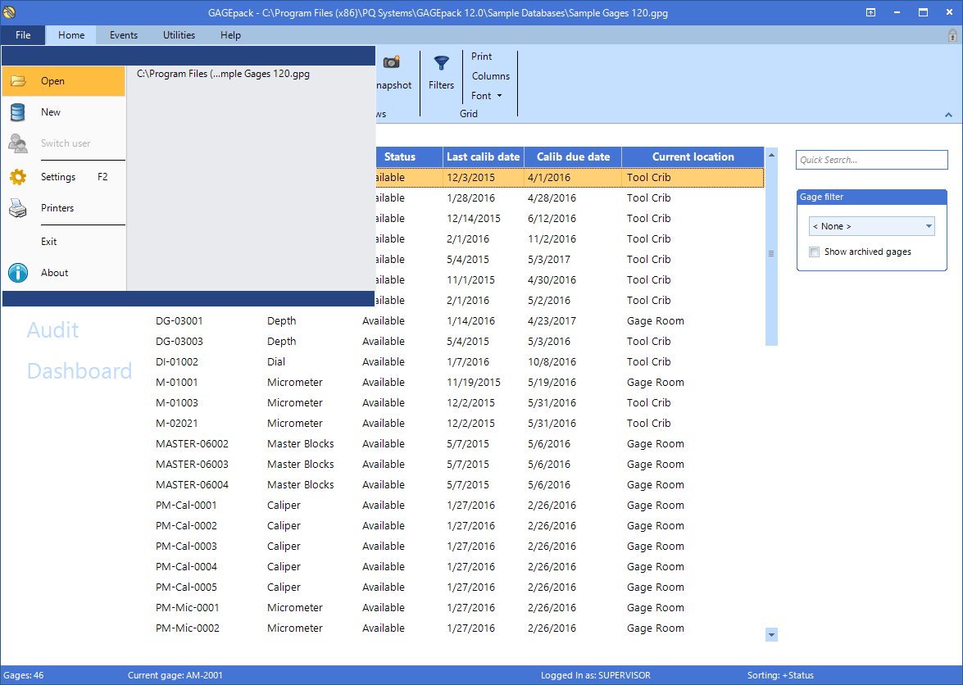Click the Open folder icon
The width and height of the screenshot is (963, 685).
coord(18,81)
